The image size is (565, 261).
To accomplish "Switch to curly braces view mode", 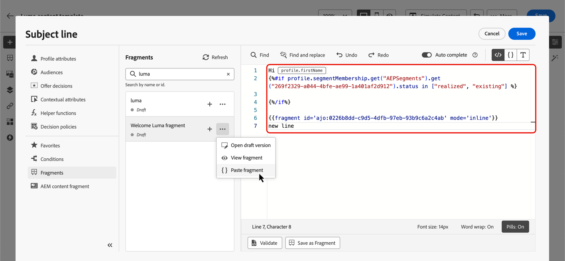I will pyautogui.click(x=510, y=55).
